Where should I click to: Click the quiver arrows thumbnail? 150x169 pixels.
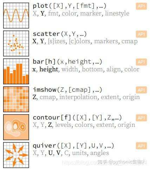coord(16,155)
